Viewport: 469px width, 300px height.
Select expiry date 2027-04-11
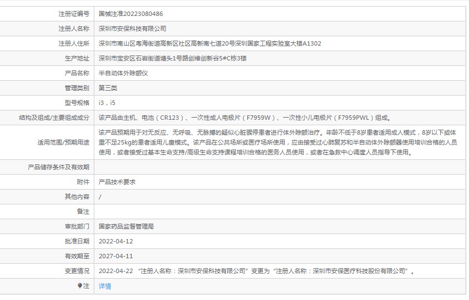click(116, 256)
